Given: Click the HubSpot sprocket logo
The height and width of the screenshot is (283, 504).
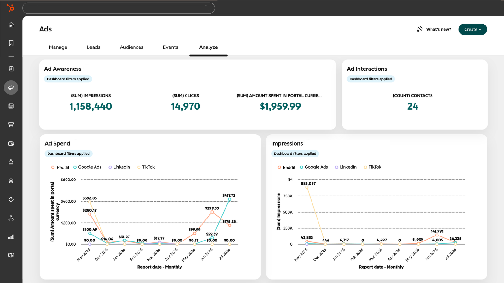Looking at the screenshot, I should point(11,8).
